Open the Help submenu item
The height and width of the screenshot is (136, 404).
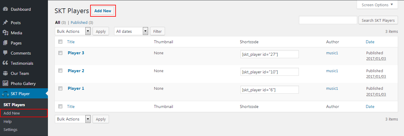(x=7, y=121)
